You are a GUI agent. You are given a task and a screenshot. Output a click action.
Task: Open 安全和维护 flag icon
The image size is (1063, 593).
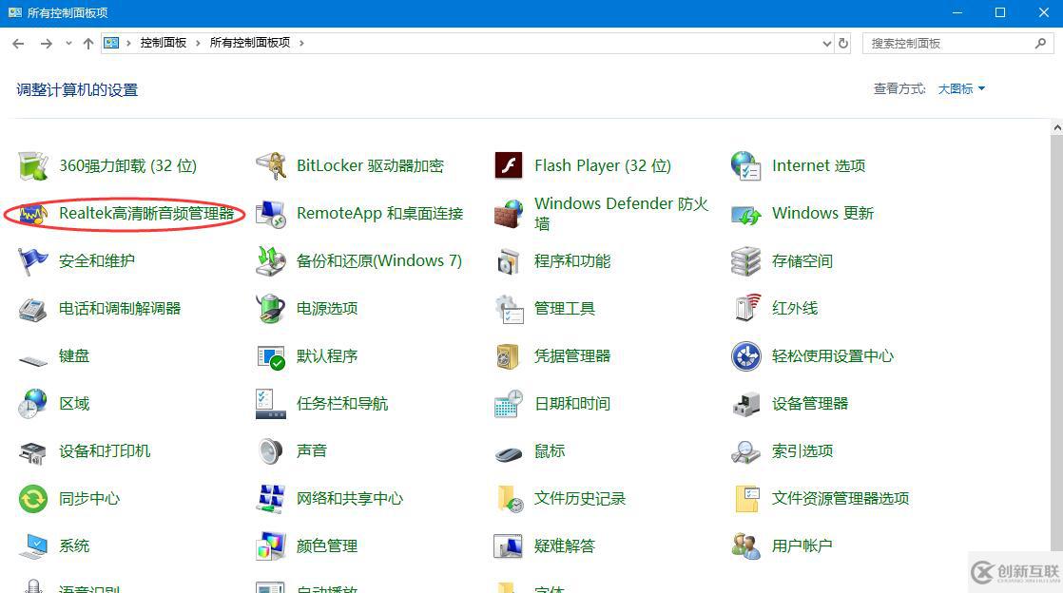pyautogui.click(x=32, y=261)
